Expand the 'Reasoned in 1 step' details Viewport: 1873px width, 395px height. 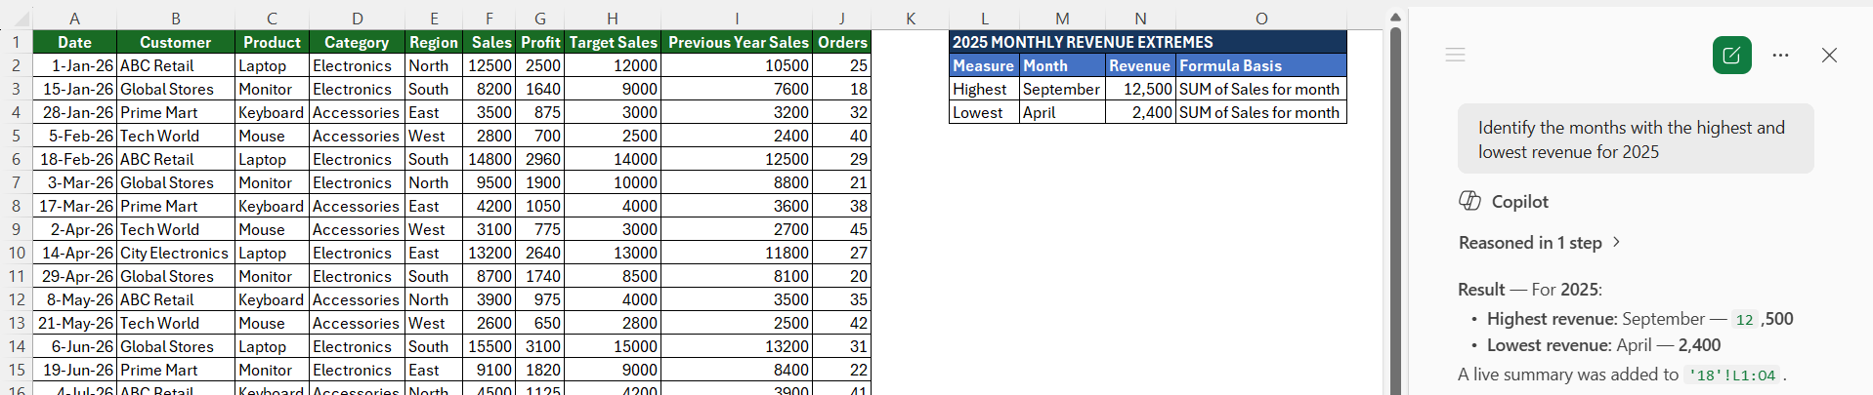(1539, 243)
